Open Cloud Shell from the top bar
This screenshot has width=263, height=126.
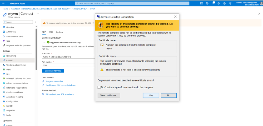click(202, 3)
